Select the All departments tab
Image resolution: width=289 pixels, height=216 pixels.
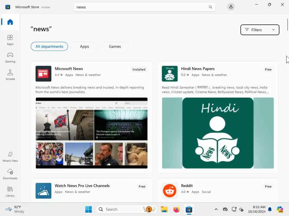(x=49, y=46)
